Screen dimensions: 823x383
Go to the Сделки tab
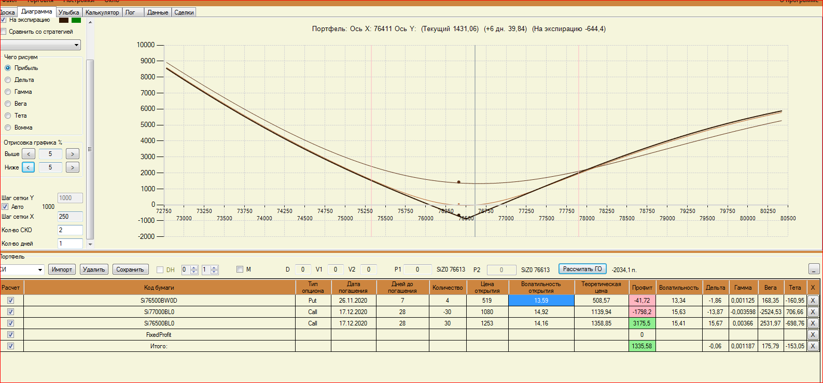tap(184, 12)
